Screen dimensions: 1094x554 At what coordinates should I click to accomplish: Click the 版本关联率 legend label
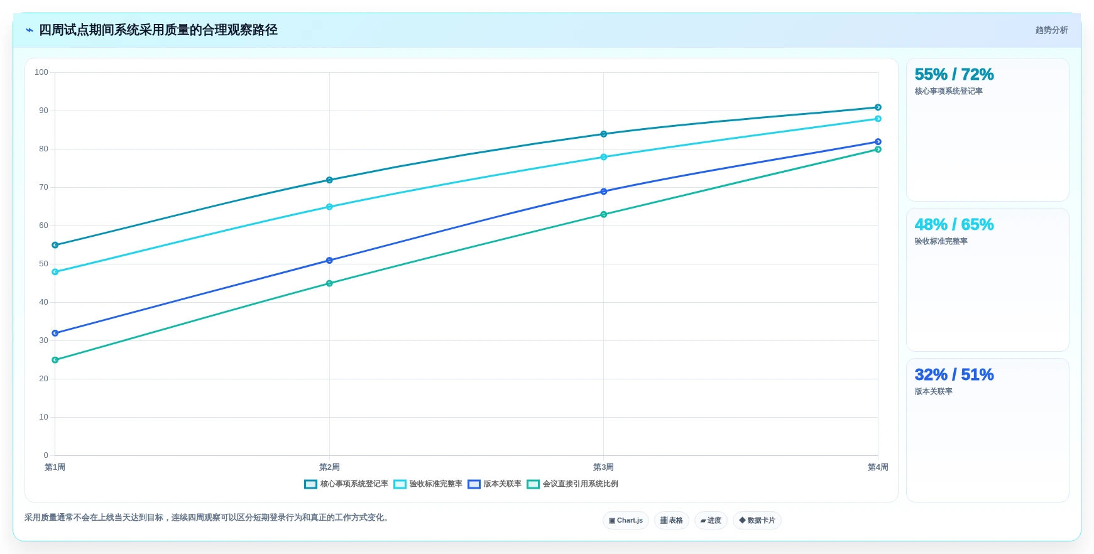[502, 484]
